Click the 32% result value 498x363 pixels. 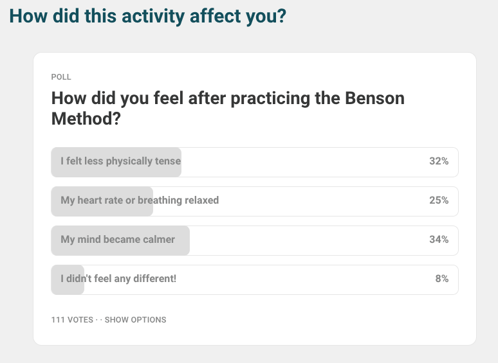coord(439,161)
